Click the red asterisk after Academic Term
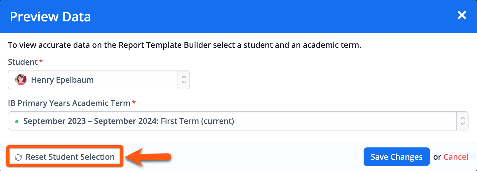477x171 pixels. pos(134,102)
